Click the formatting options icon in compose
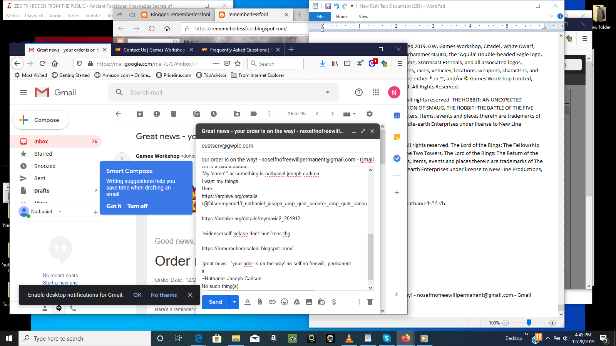Screen dimensions: 616x346 coord(248,302)
